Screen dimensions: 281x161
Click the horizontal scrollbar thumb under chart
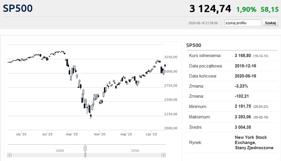[x=85, y=155]
